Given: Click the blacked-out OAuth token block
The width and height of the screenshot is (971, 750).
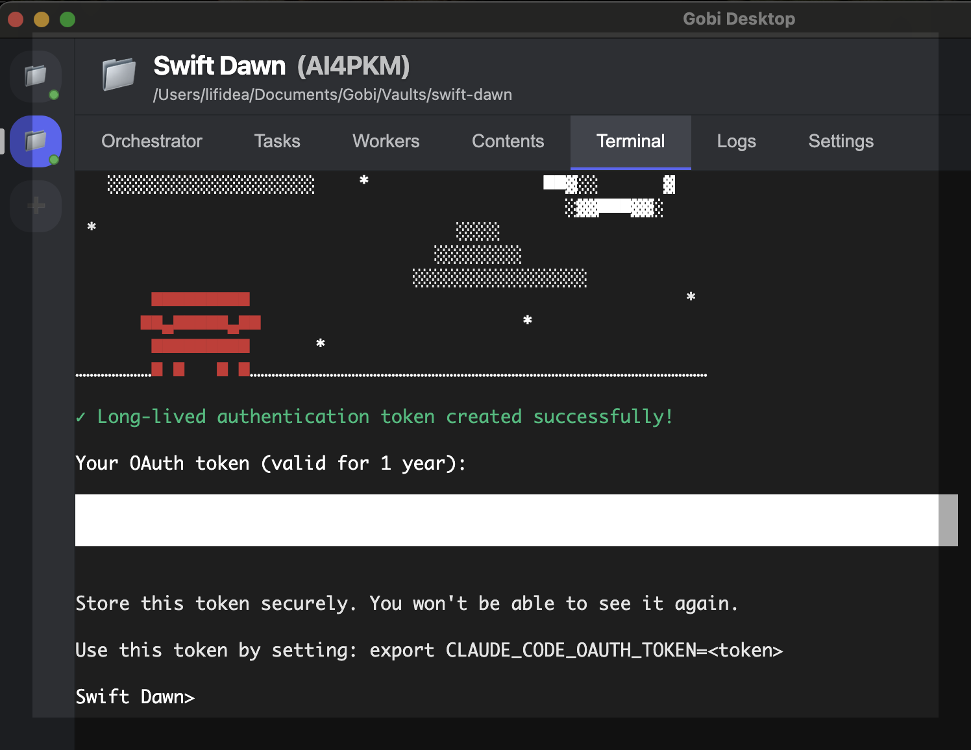Looking at the screenshot, I should click(516, 520).
